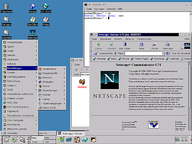Screen dimensions: 192x144
Task: Click Yellow Pages personal toolbar link
Action: pos(139,59)
